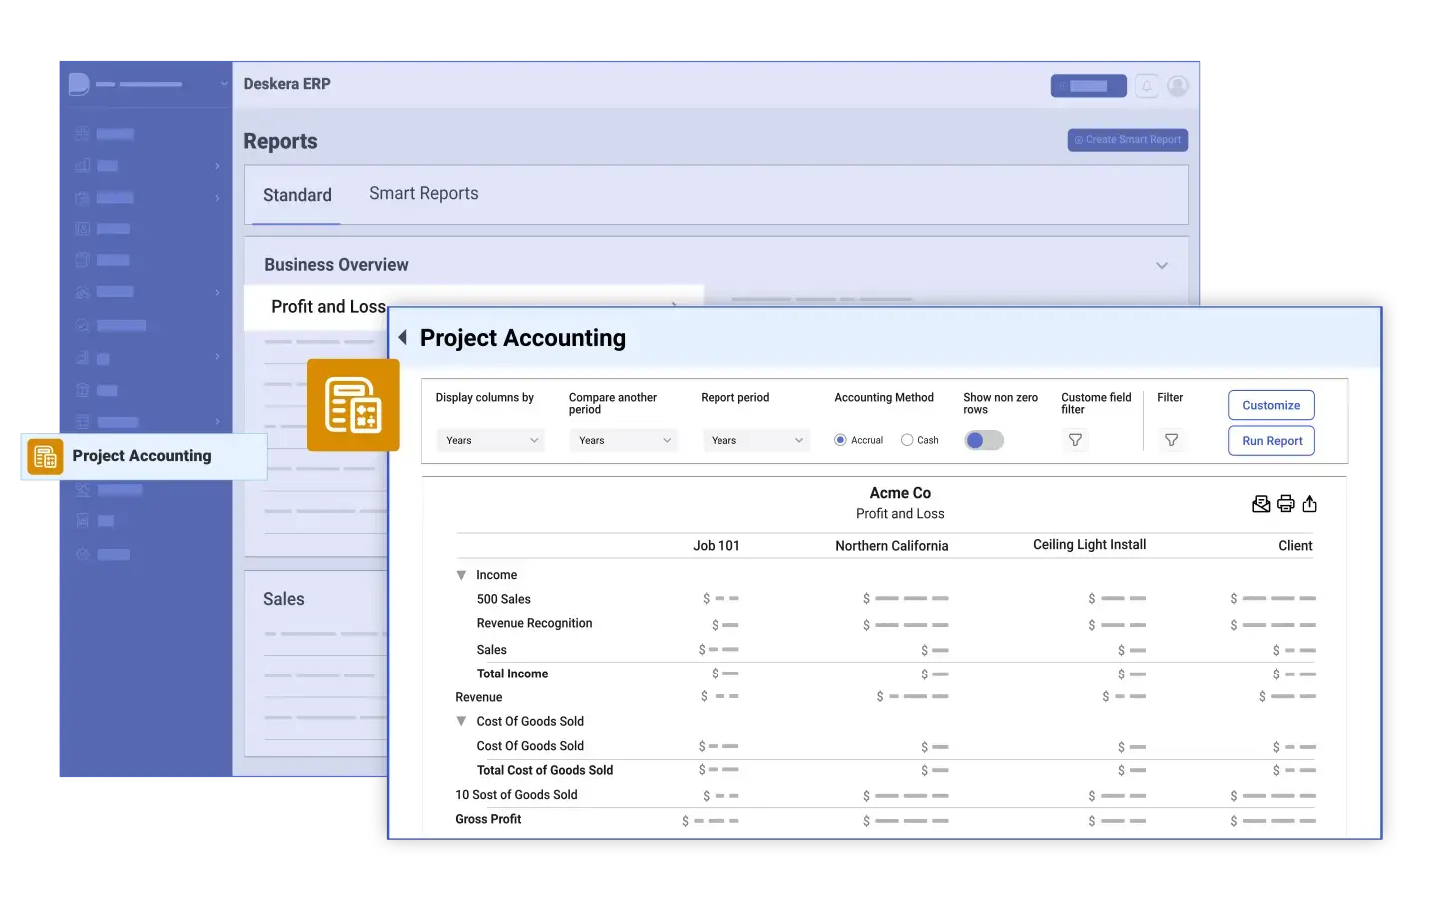The image size is (1437, 899).
Task: Select the Cash accounting method
Action: (x=907, y=440)
